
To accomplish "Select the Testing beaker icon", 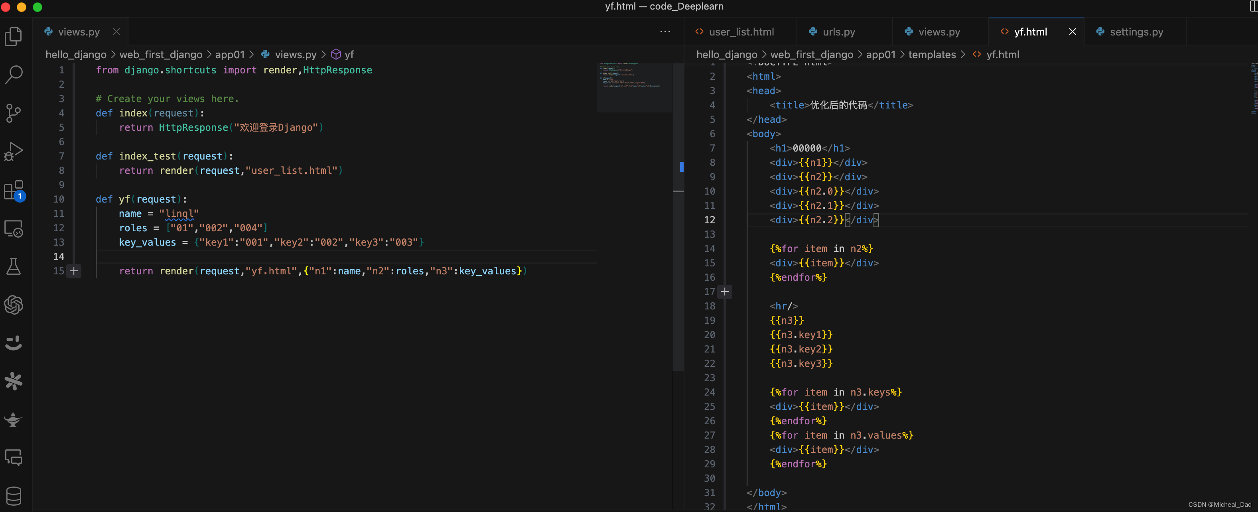I will point(13,266).
